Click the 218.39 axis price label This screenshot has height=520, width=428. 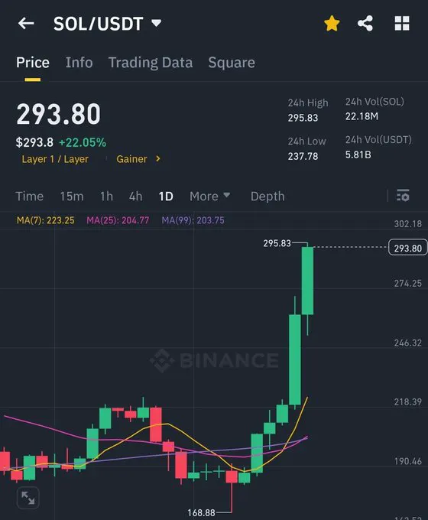(x=408, y=402)
